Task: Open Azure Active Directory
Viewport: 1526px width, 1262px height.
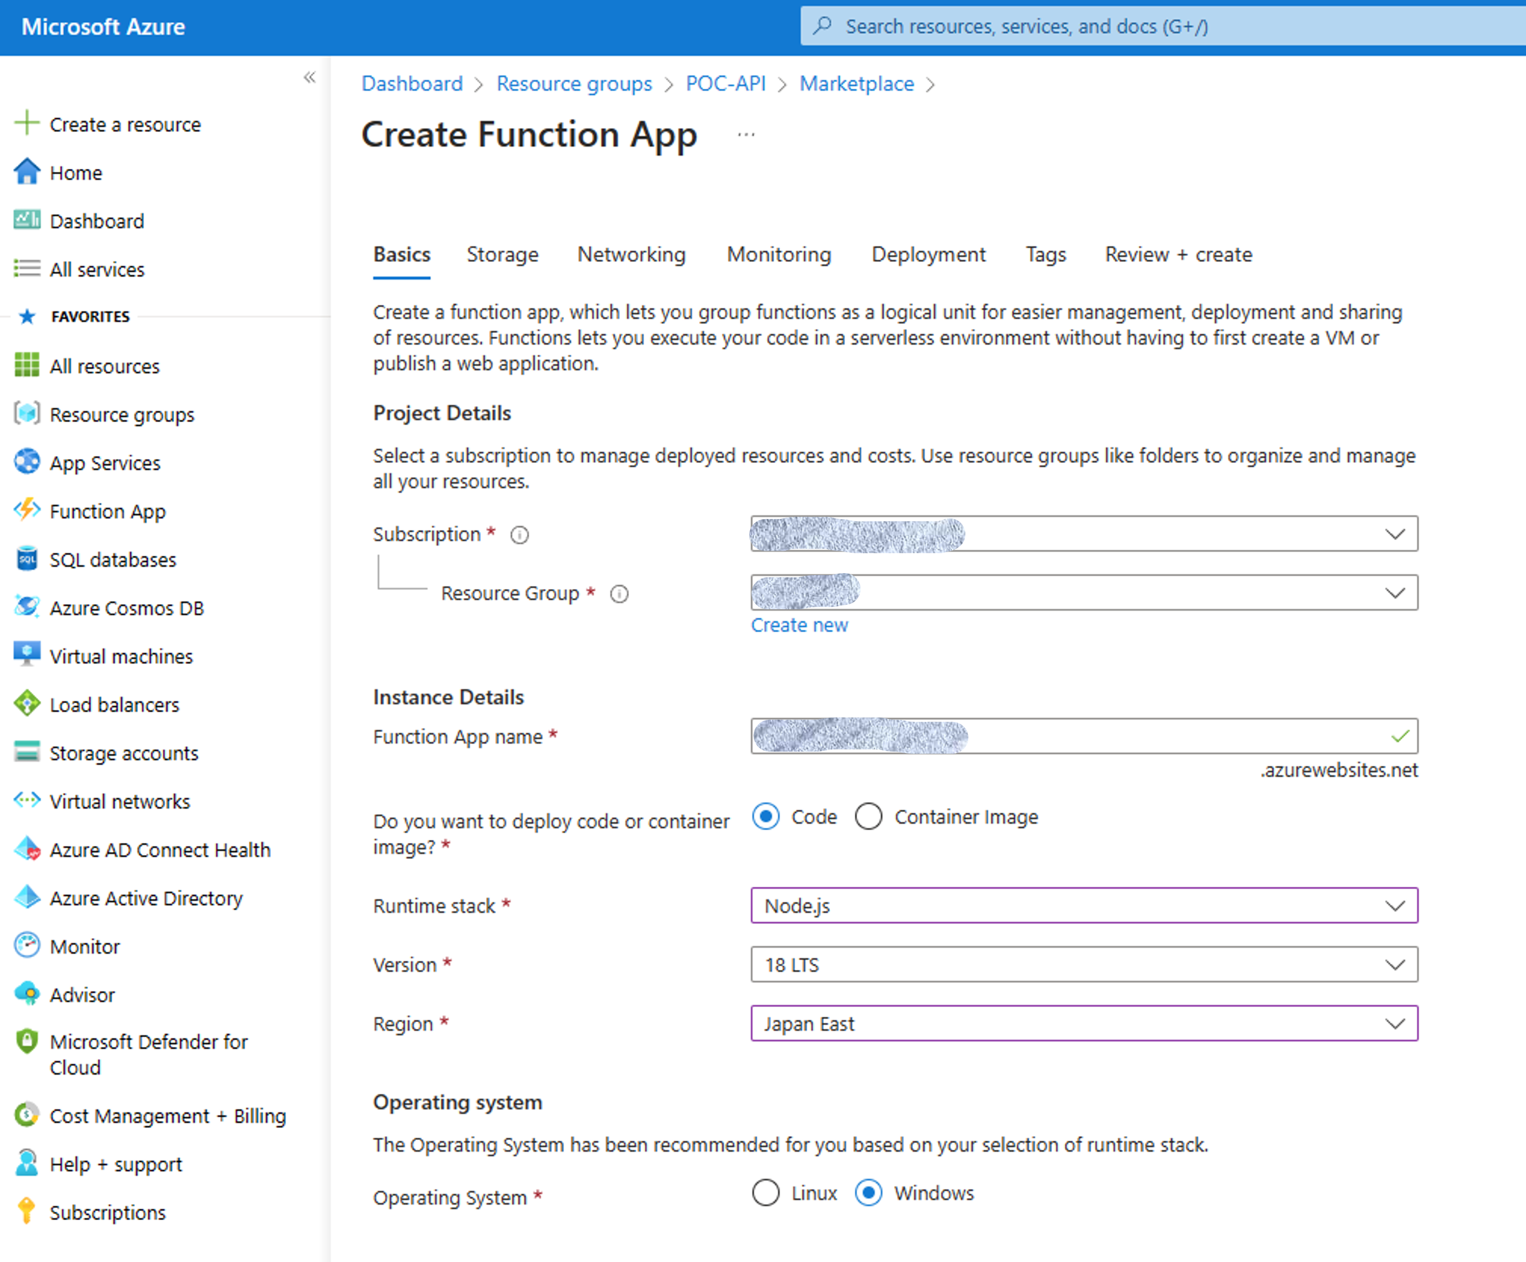Action: [x=146, y=898]
